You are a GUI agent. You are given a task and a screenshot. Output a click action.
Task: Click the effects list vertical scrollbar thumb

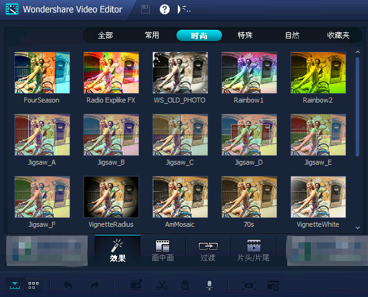357,107
